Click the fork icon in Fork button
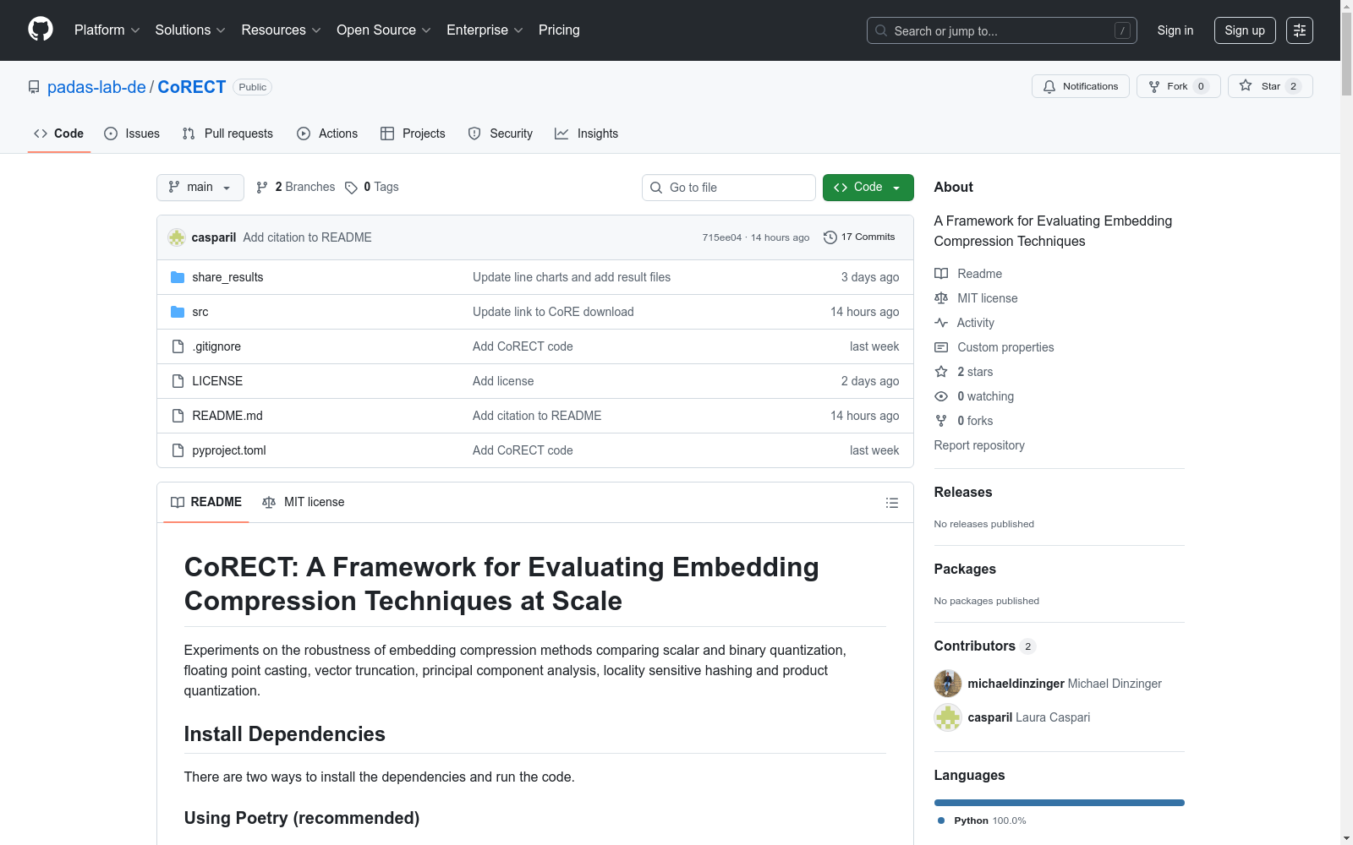Viewport: 1353px width, 845px height. (x=1154, y=86)
